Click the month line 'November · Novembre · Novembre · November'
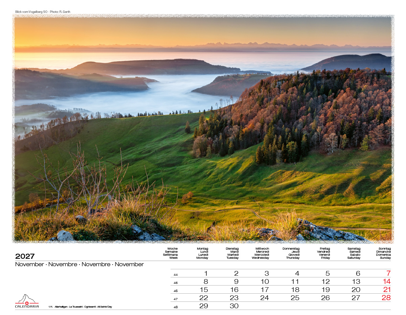 coord(80,264)
